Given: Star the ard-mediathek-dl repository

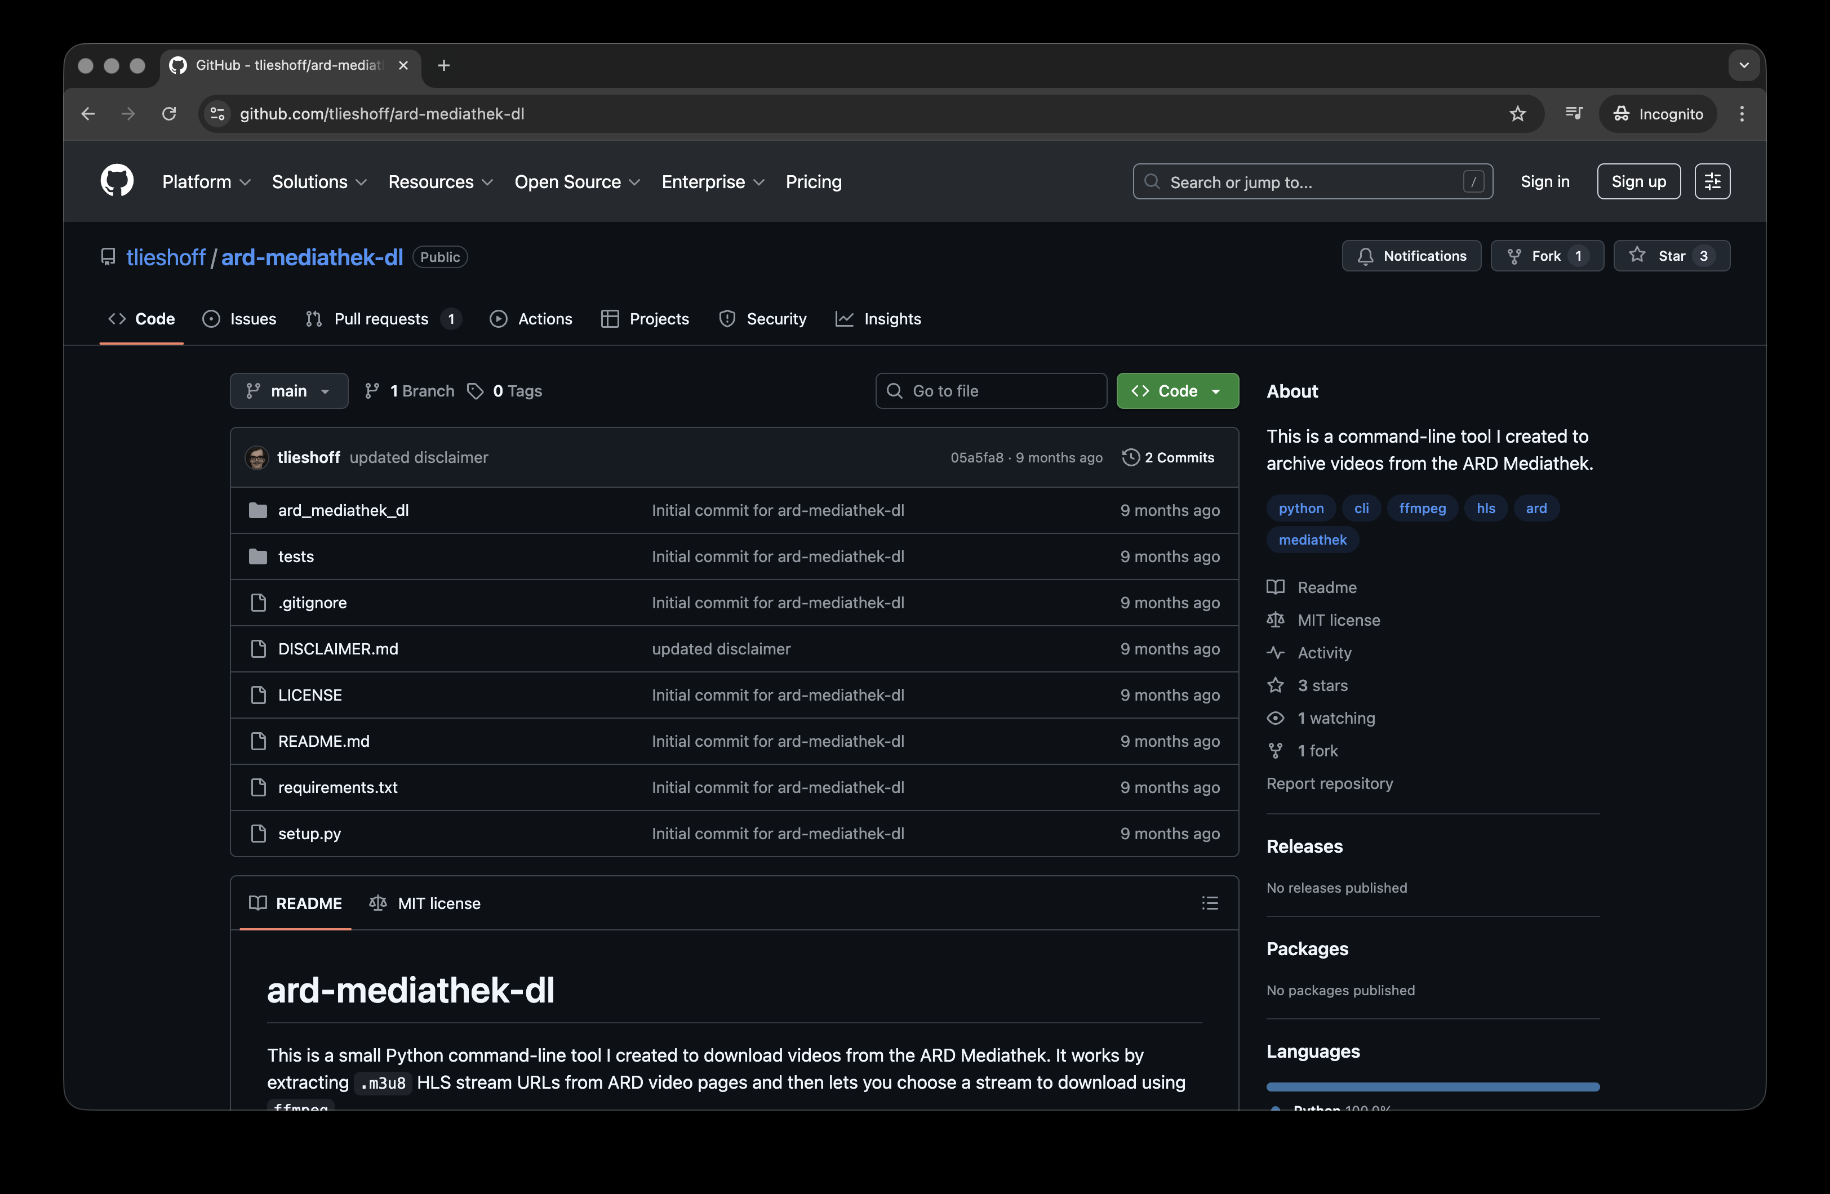Looking at the screenshot, I should [x=1672, y=255].
